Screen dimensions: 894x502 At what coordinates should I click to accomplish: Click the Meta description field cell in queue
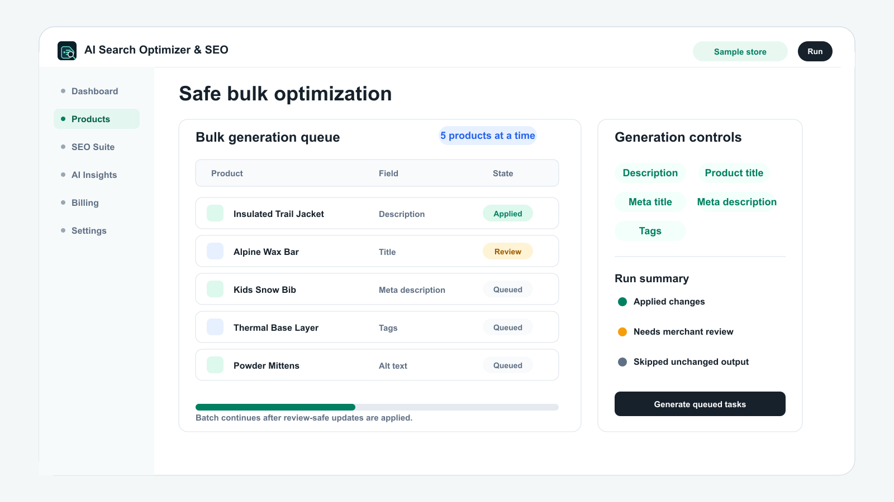[x=412, y=290]
